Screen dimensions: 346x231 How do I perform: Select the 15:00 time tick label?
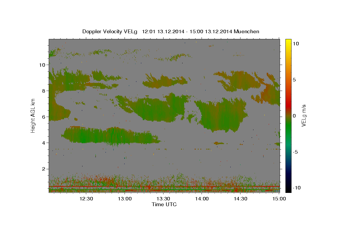coord(279,199)
